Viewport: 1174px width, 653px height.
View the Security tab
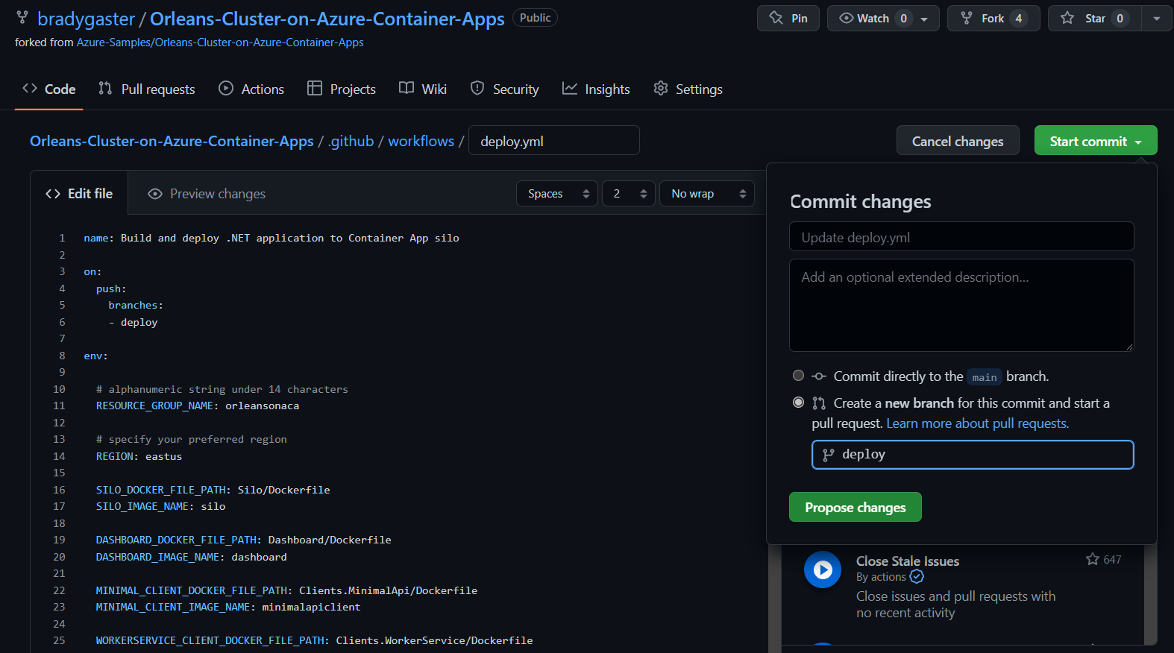point(505,89)
